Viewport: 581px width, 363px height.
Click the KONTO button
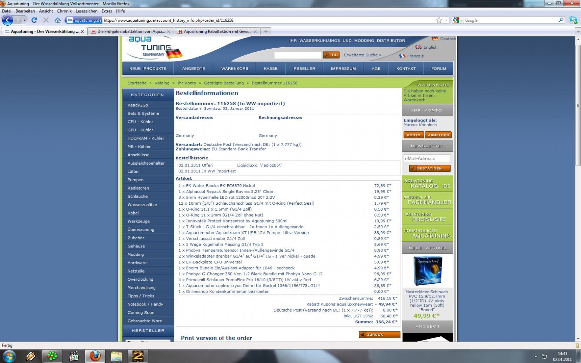(x=414, y=135)
